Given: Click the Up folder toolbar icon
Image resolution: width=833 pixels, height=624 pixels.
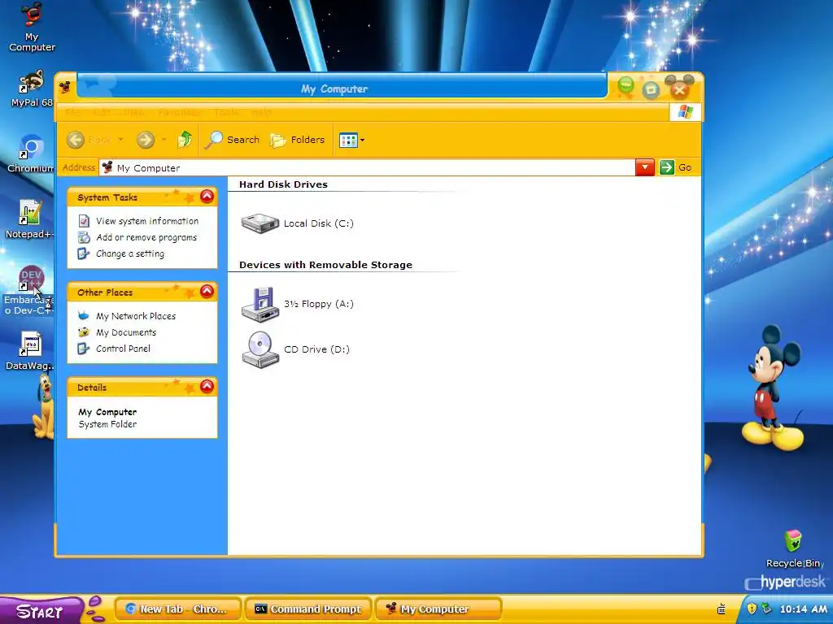Looking at the screenshot, I should 185,140.
